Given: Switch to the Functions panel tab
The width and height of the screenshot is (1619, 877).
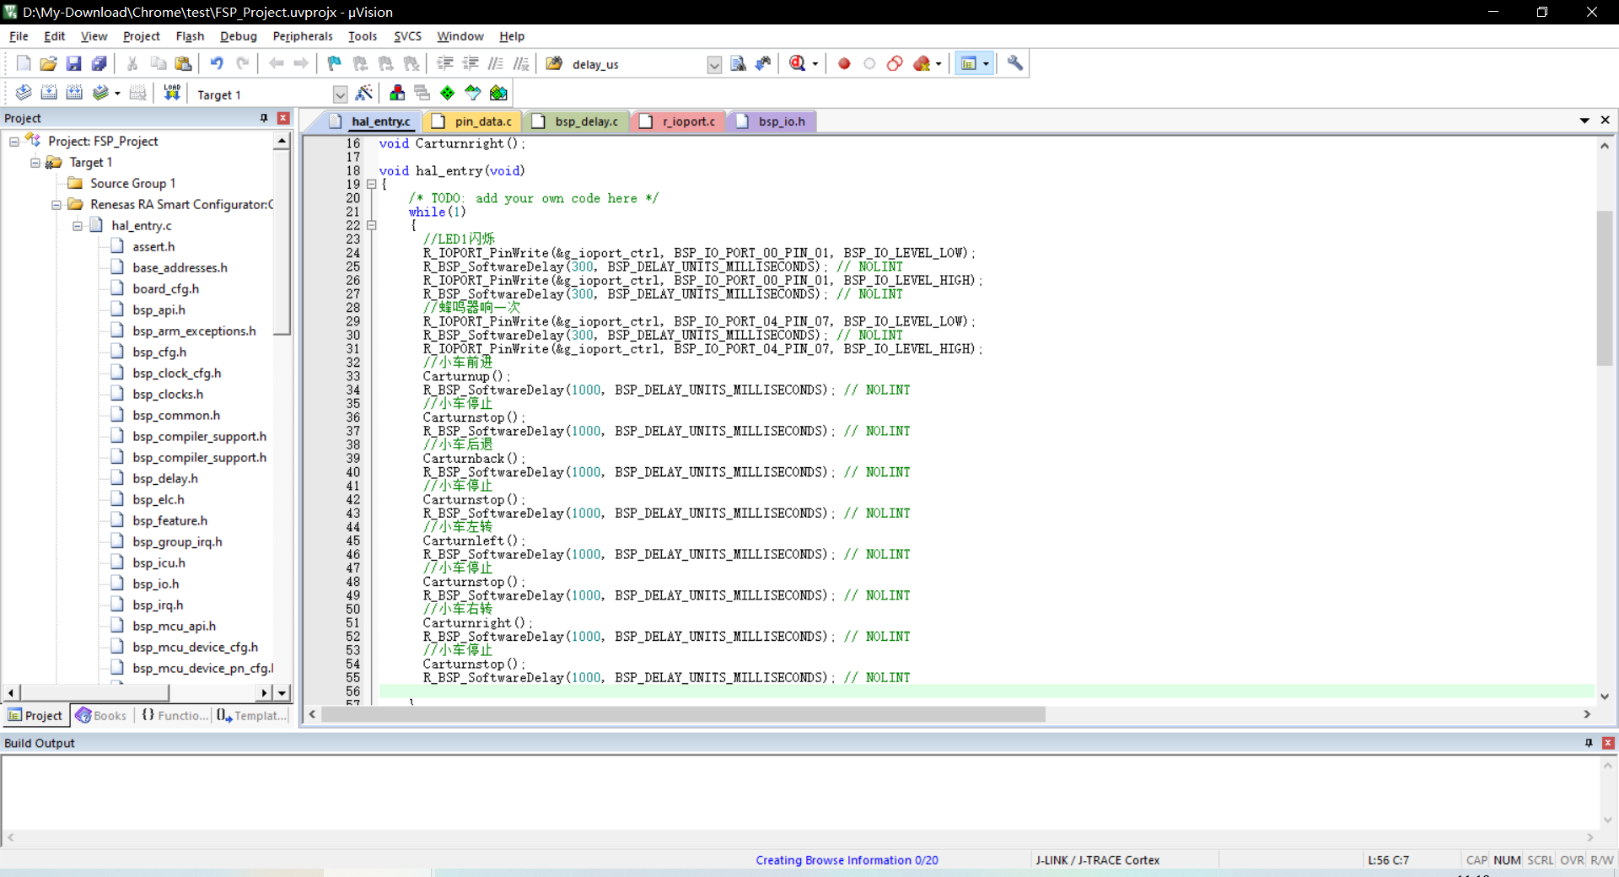Looking at the screenshot, I should click(x=175, y=715).
